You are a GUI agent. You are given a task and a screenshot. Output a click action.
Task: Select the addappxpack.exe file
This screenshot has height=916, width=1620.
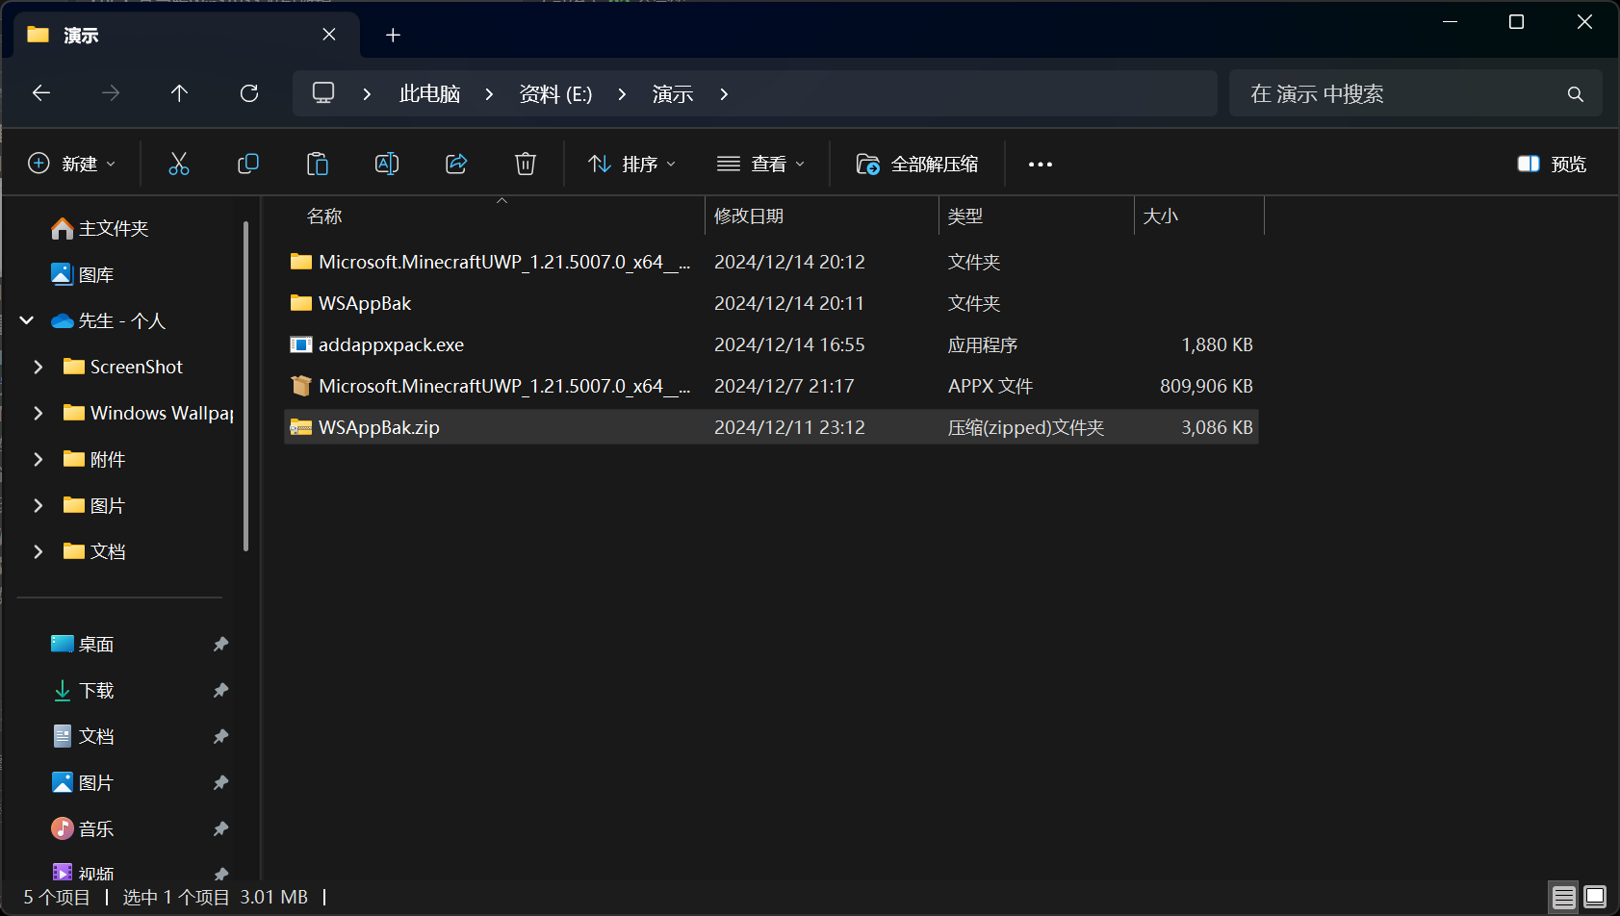pos(771,344)
